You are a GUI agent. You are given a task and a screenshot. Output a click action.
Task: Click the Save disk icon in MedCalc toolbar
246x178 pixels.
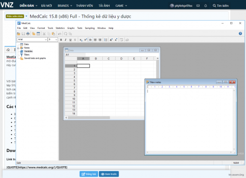click(23, 34)
